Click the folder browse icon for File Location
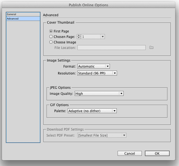Viewport: 179px width, 166px height. click(151, 48)
